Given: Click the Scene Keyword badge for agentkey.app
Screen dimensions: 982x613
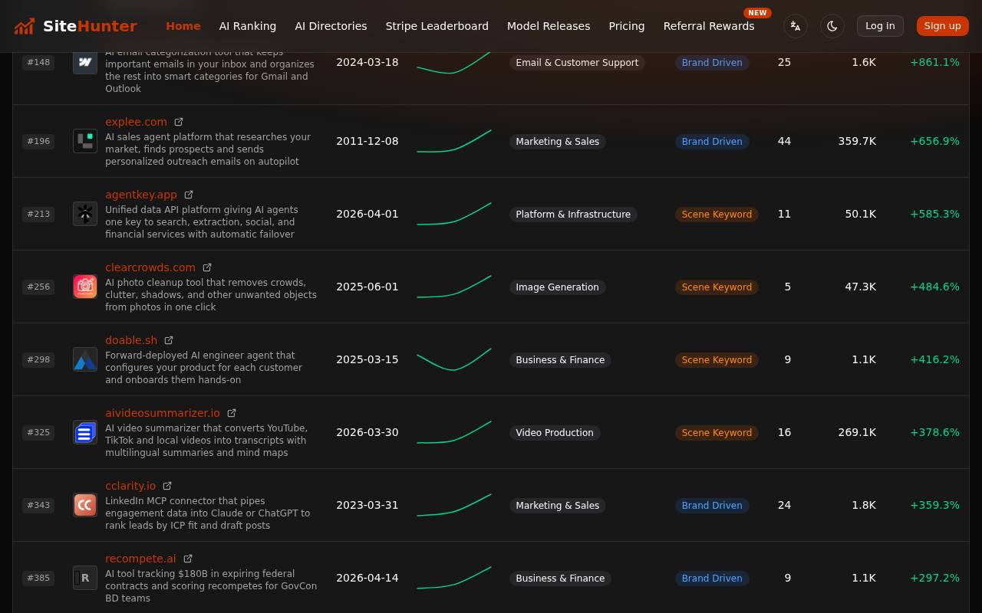Looking at the screenshot, I should [717, 215].
